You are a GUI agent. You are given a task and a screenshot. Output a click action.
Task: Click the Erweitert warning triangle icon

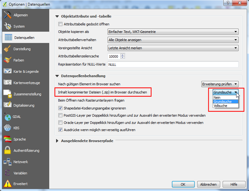[8, 183]
